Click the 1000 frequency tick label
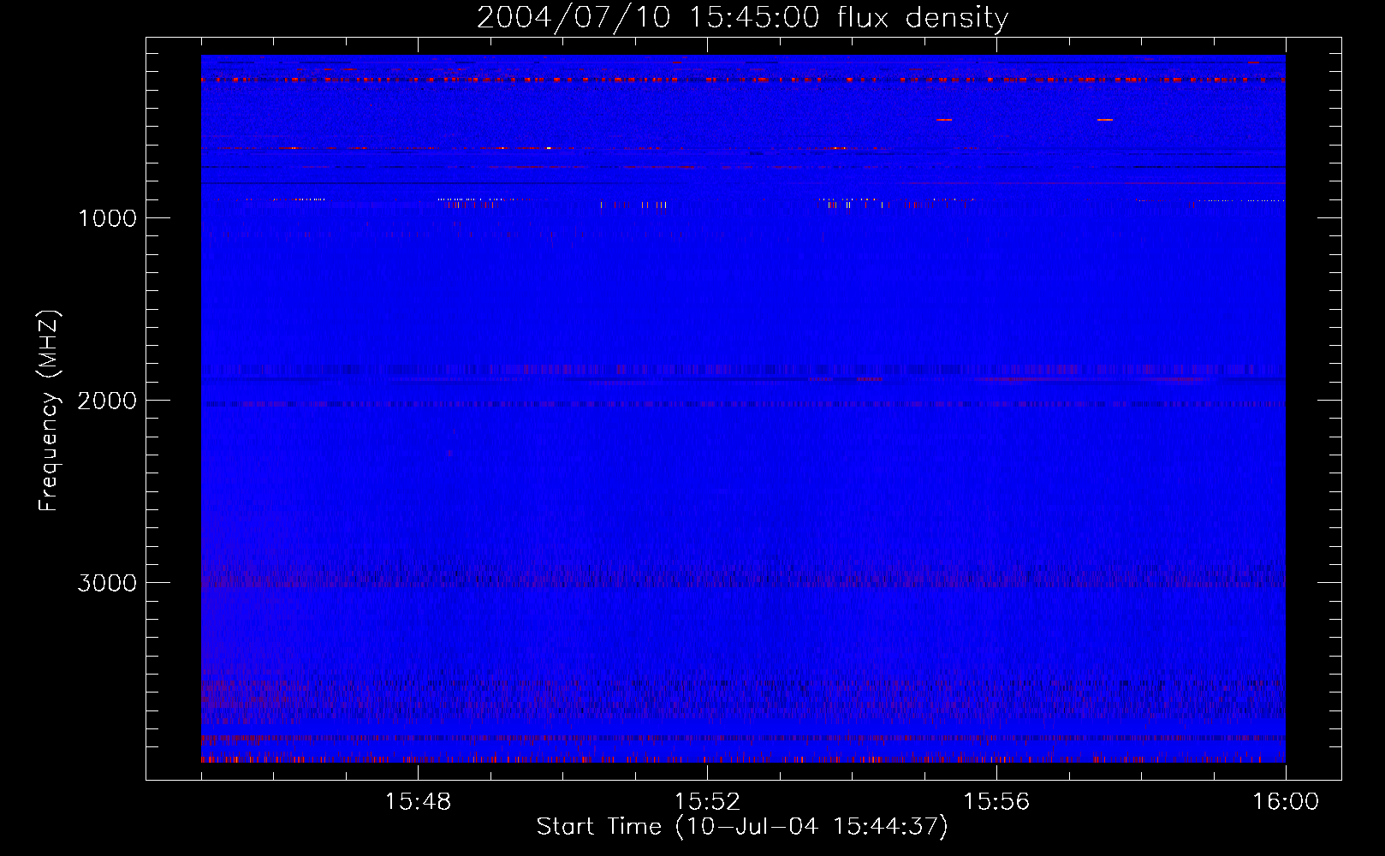1385x856 pixels. click(x=107, y=218)
